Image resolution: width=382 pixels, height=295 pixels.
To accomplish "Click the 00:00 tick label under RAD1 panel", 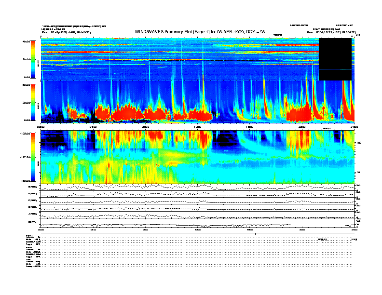I will click(x=41, y=127).
